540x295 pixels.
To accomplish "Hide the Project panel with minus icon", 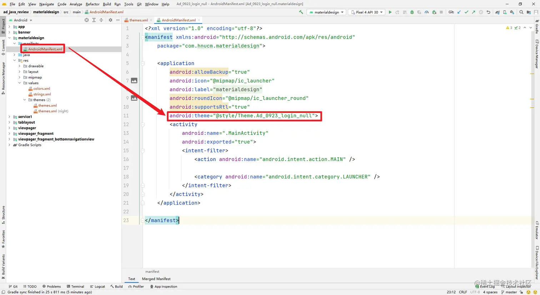I will (x=117, y=20).
